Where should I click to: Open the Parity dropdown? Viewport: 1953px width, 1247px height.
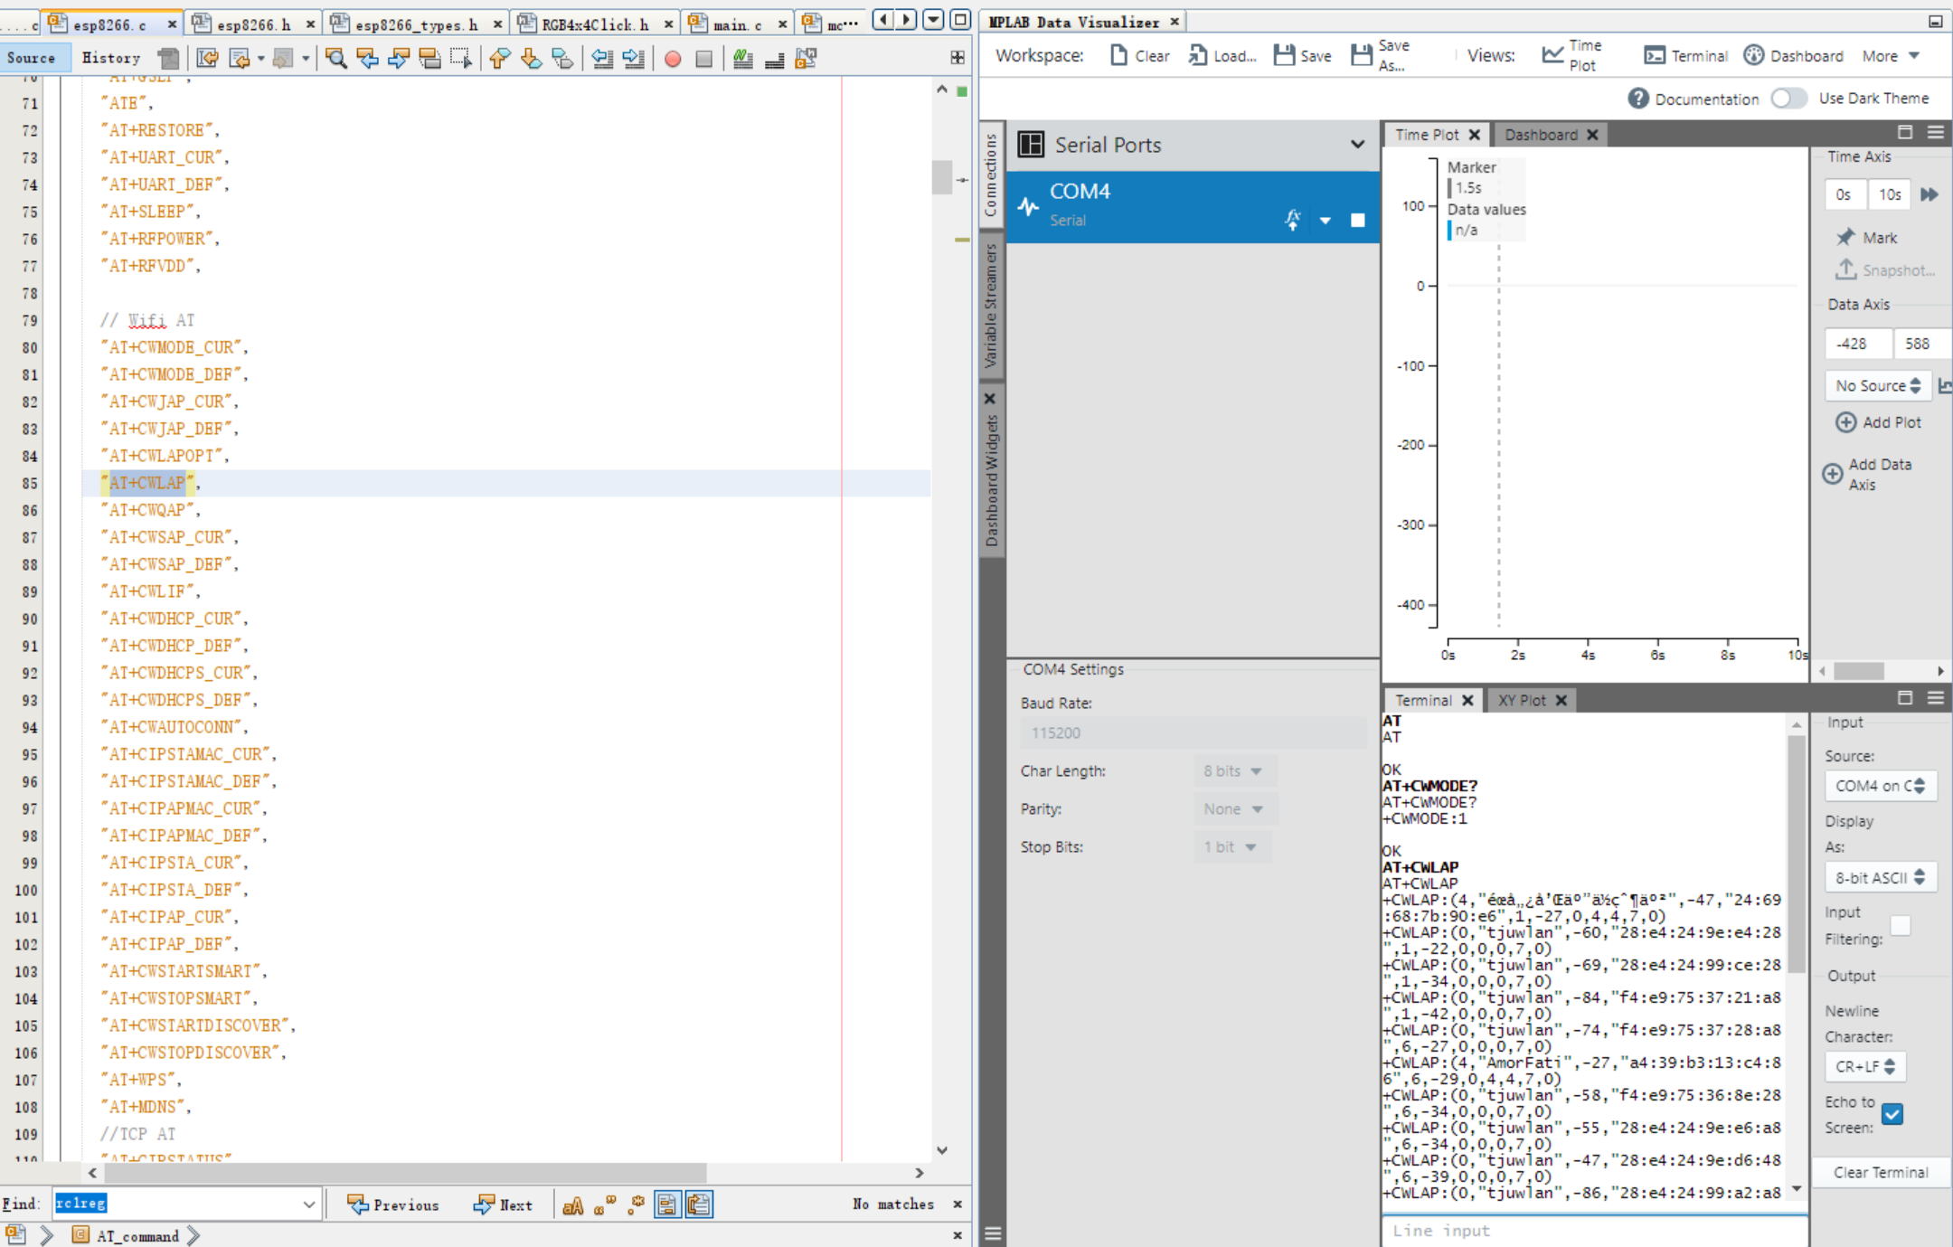tap(1234, 809)
